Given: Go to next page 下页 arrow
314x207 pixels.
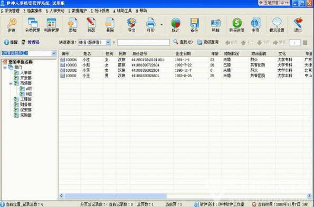Looking at the screenshot, I should point(263,42).
